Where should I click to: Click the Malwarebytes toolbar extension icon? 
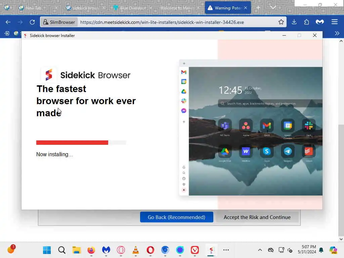pyautogui.click(x=320, y=22)
